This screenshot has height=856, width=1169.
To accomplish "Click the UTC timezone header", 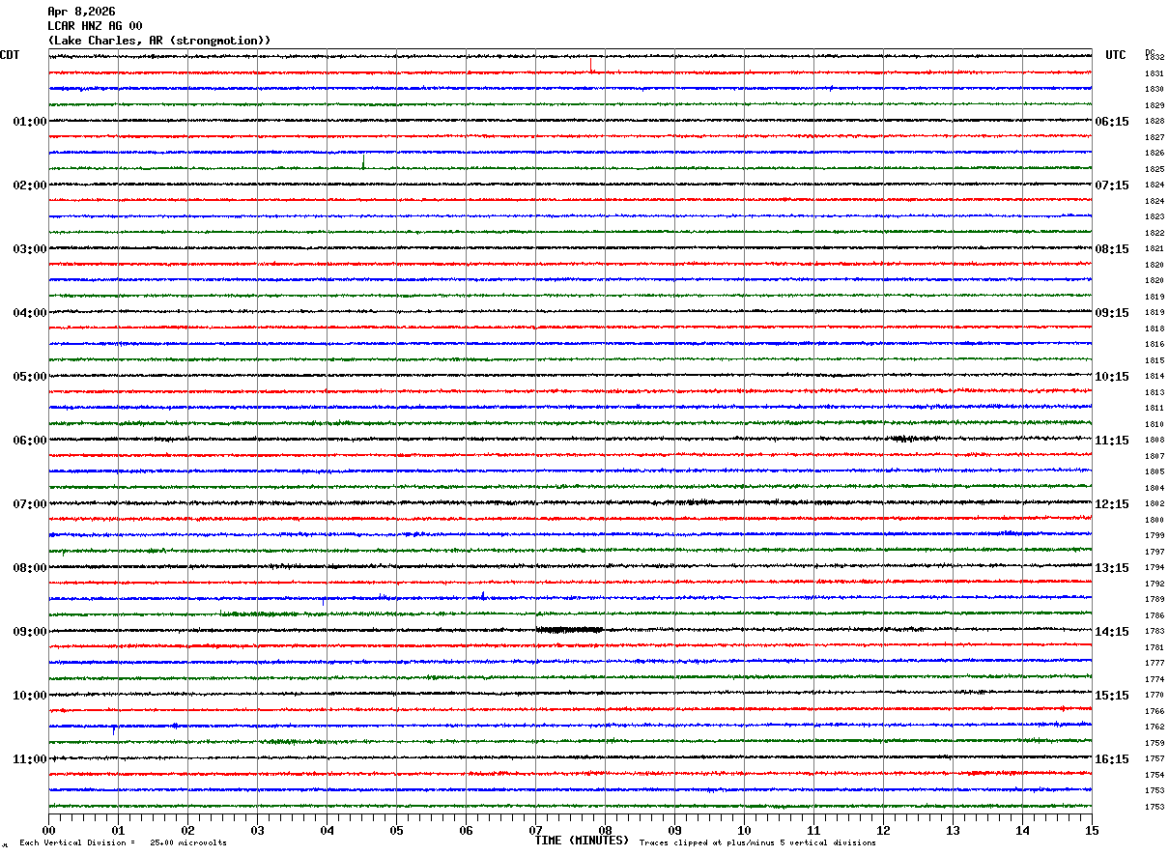I will [x=1116, y=55].
